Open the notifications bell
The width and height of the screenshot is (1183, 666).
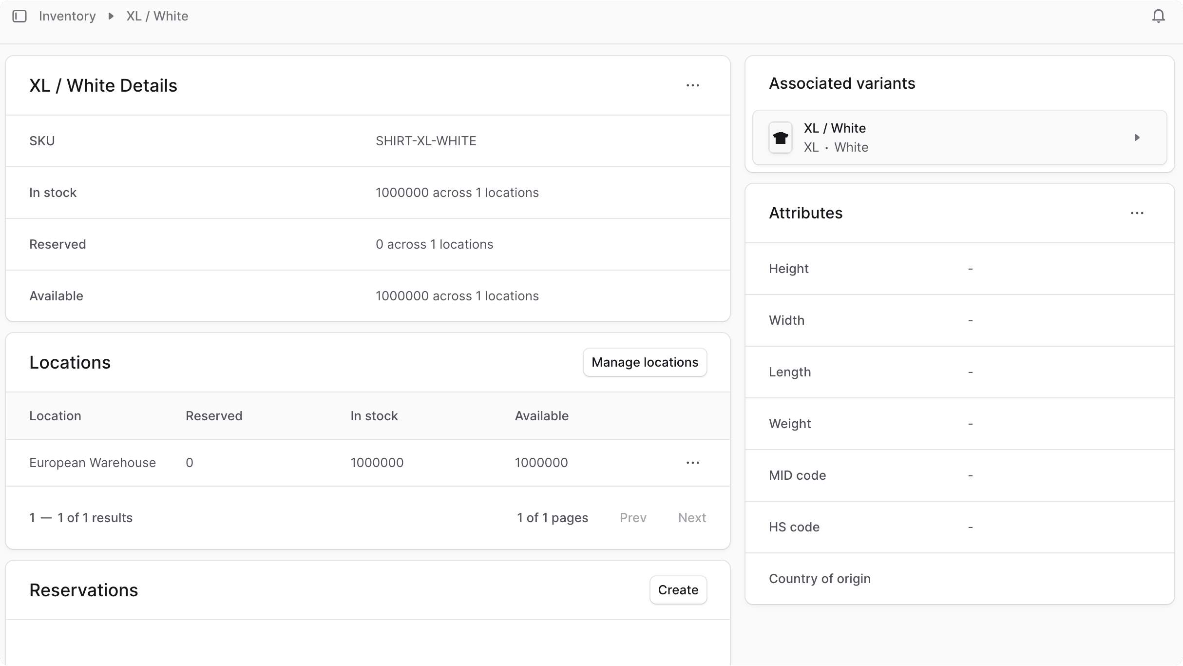pyautogui.click(x=1158, y=16)
